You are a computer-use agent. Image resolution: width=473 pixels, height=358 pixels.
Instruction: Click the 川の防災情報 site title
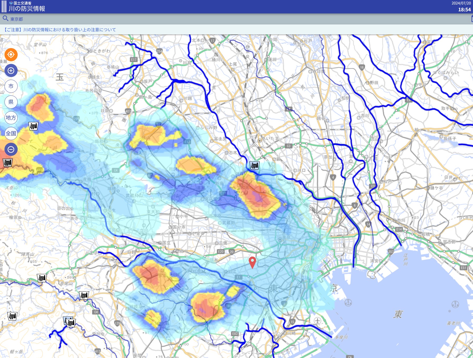click(27, 9)
